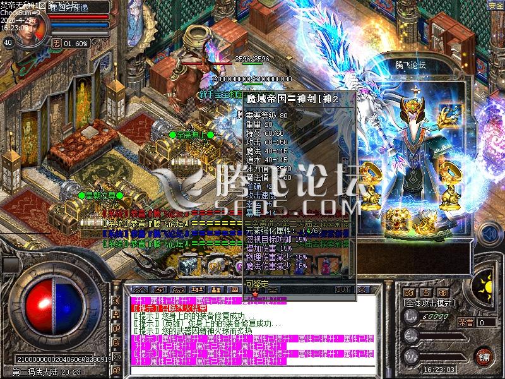This screenshot has height=379, width=505.
Task: Click the second chat bar button with arrow
Action: (x=160, y=290)
